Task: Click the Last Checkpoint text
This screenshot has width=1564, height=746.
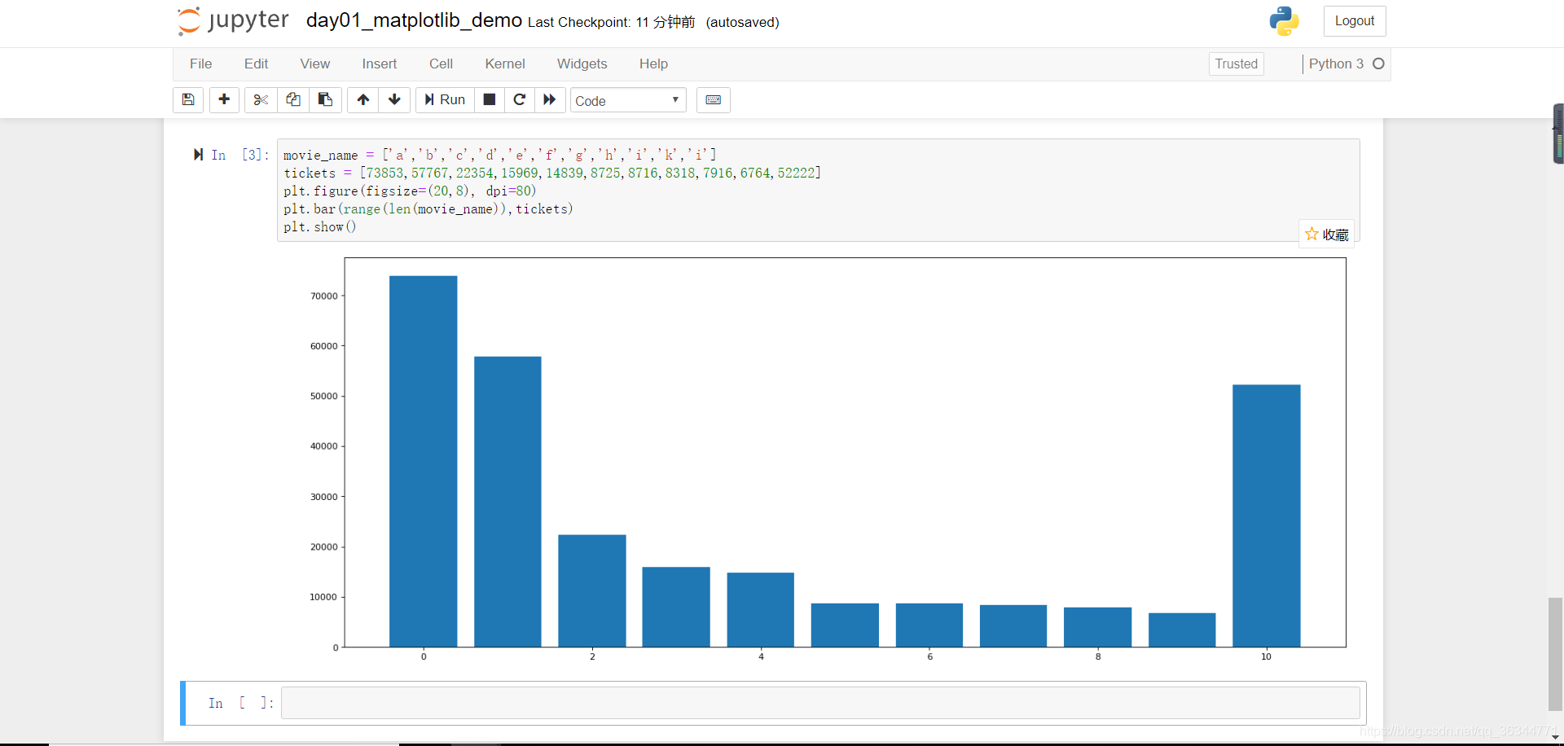Action: 612,22
